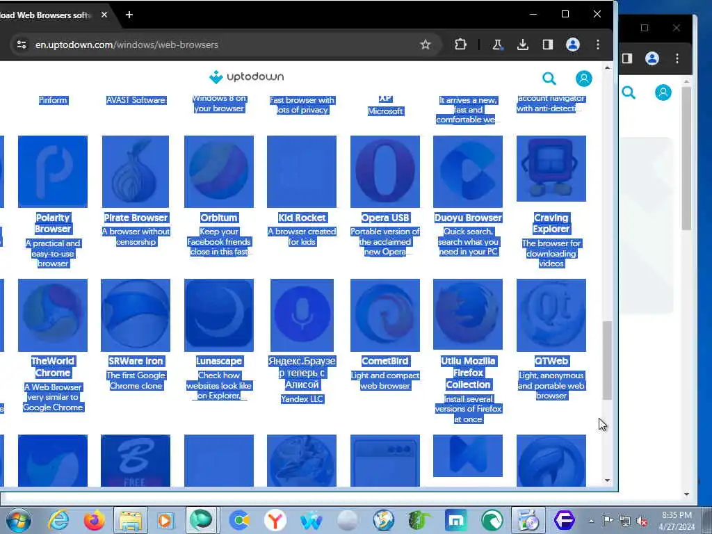
Task: Click the 'Piriform' developer text
Action: click(x=53, y=100)
